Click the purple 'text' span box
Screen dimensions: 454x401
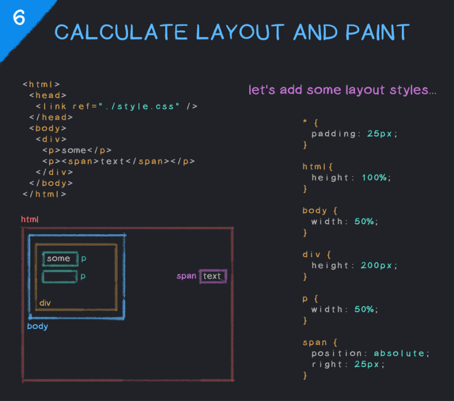point(213,276)
